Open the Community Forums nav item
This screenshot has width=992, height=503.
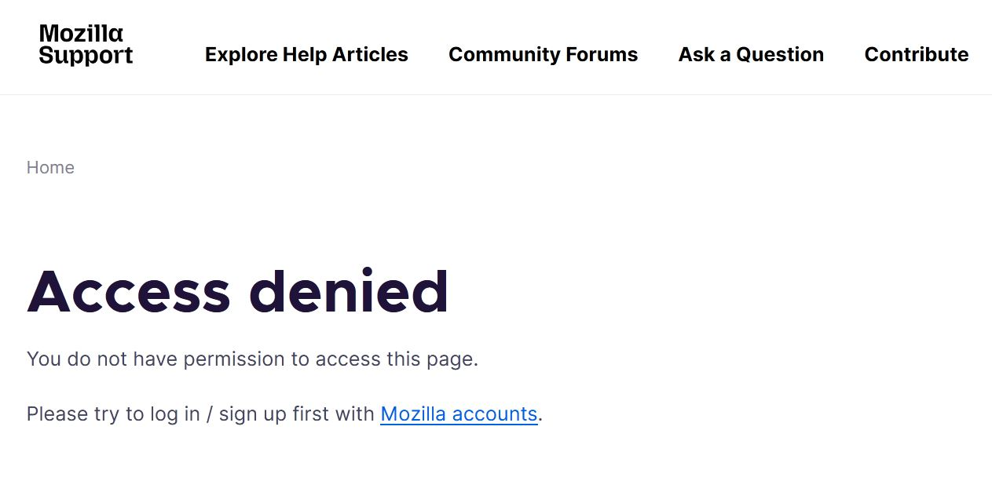(x=543, y=54)
